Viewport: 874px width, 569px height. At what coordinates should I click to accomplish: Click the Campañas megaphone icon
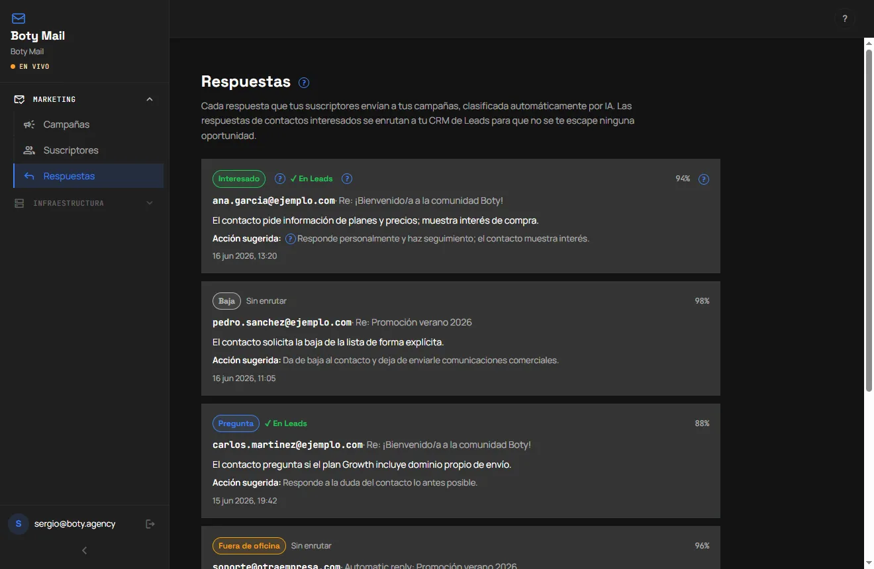coord(29,124)
